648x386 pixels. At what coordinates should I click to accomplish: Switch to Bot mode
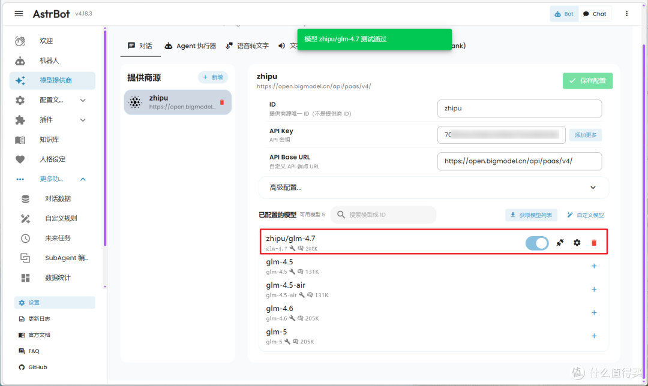pos(564,14)
